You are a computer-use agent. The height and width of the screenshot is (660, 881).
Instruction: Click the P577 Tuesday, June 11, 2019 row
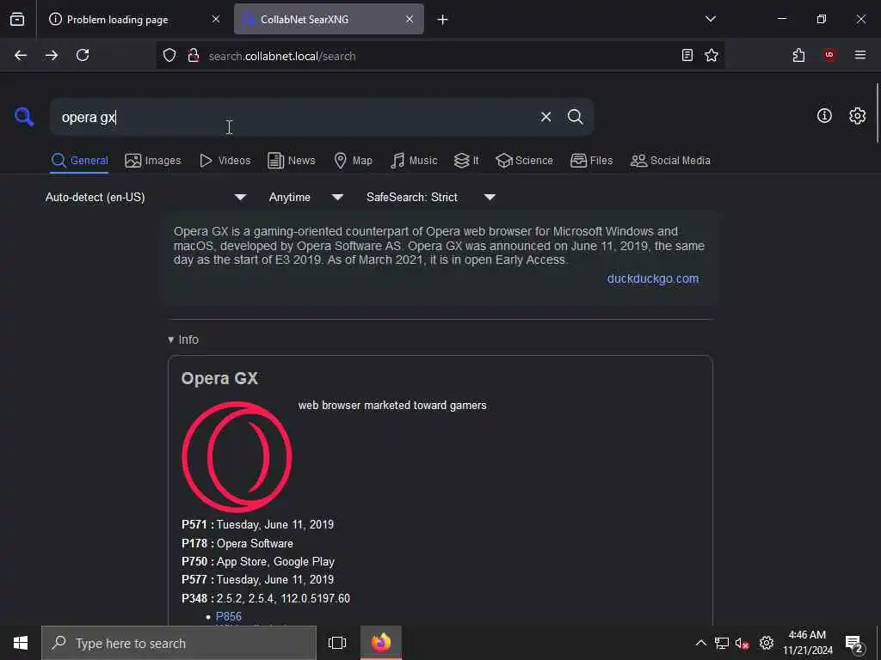[257, 579]
